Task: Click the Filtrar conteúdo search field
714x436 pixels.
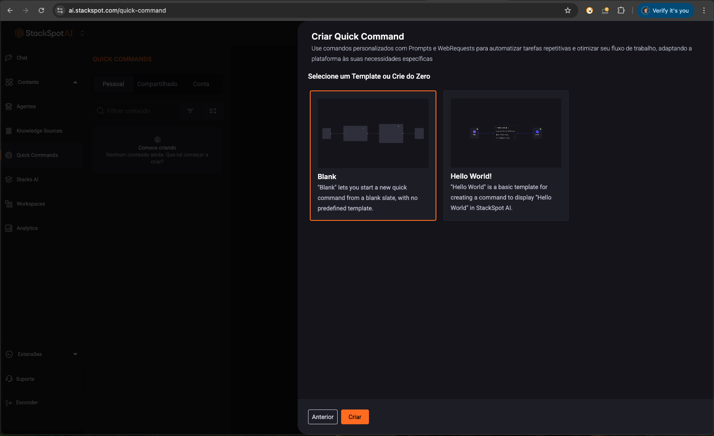Action: (x=135, y=111)
